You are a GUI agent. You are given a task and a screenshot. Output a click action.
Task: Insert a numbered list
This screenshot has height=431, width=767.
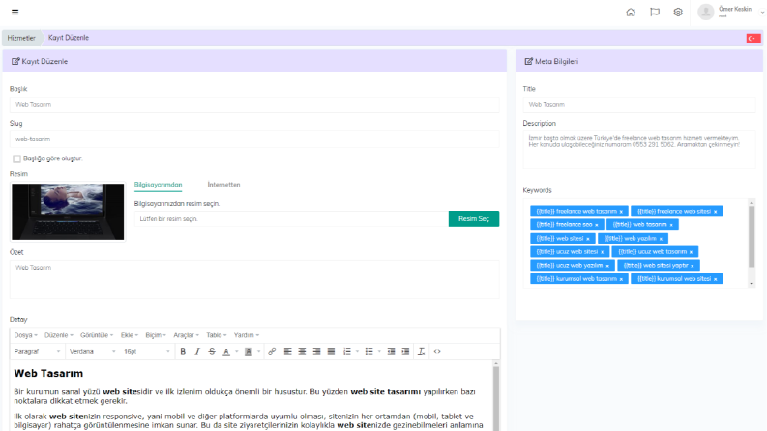coord(347,352)
